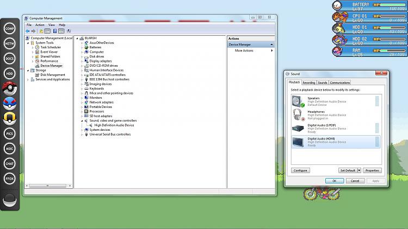408x229 pixels.
Task: Collapse the Device Manager actions section
Action: 271,44
